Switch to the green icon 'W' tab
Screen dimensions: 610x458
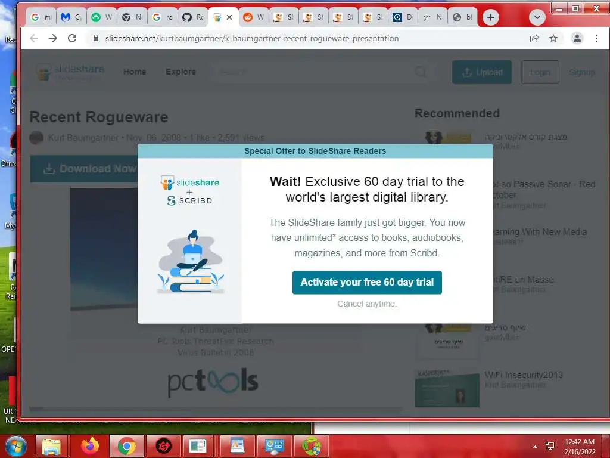[102, 17]
